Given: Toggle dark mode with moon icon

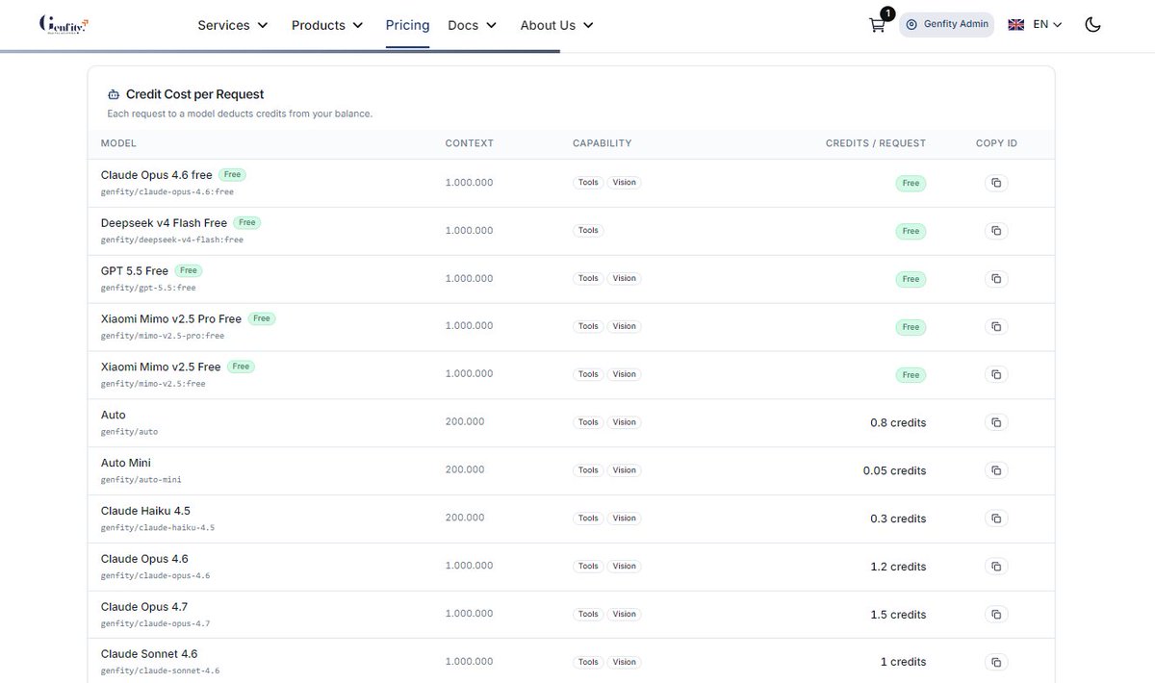Looking at the screenshot, I should (x=1092, y=25).
